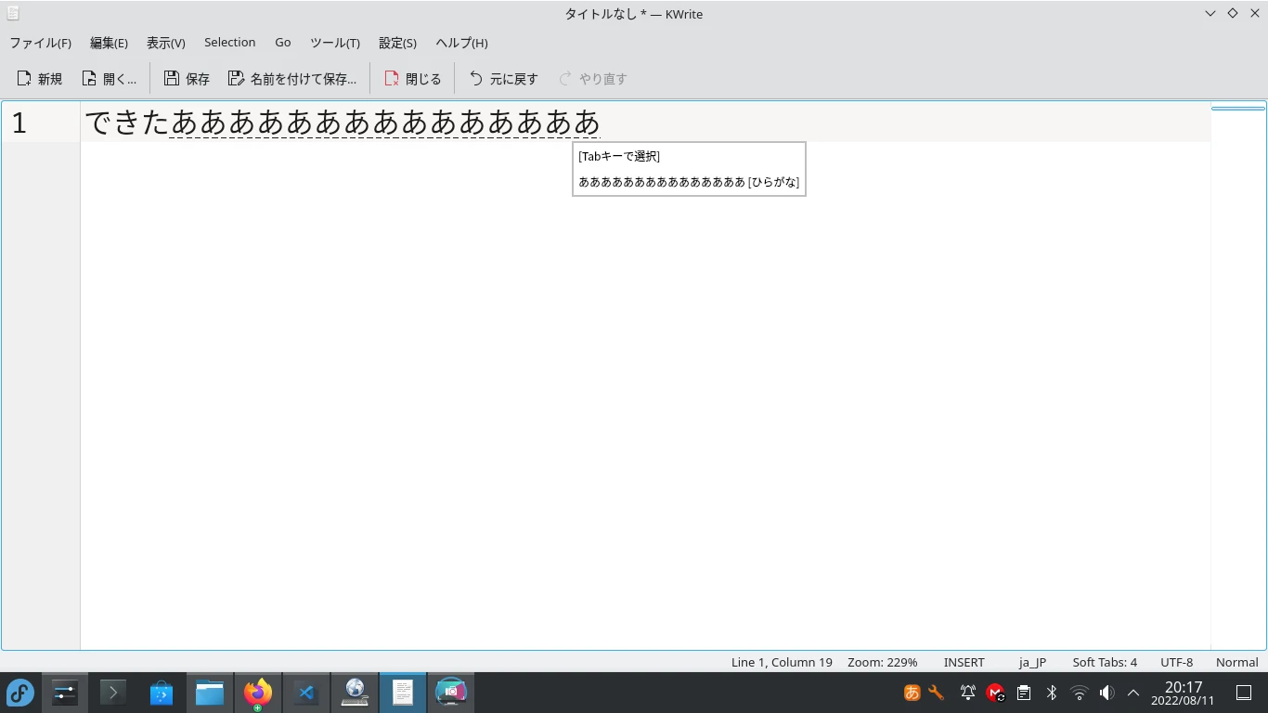This screenshot has height=713, width=1268.
Task: Close the document with 閉じる icon
Action: [412, 78]
